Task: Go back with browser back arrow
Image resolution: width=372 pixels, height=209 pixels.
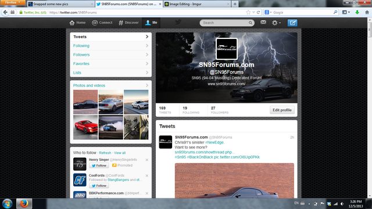Action: tap(5, 12)
